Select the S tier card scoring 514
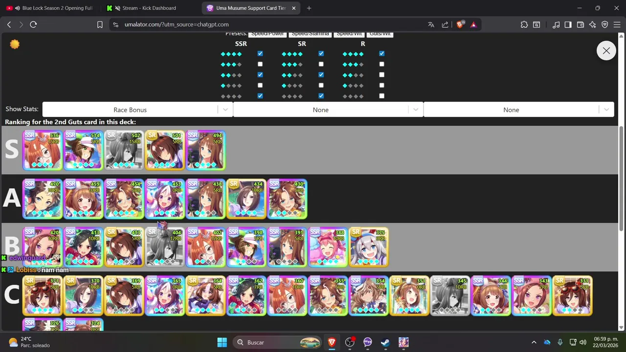Image resolution: width=626 pixels, height=352 pixels. (83, 150)
